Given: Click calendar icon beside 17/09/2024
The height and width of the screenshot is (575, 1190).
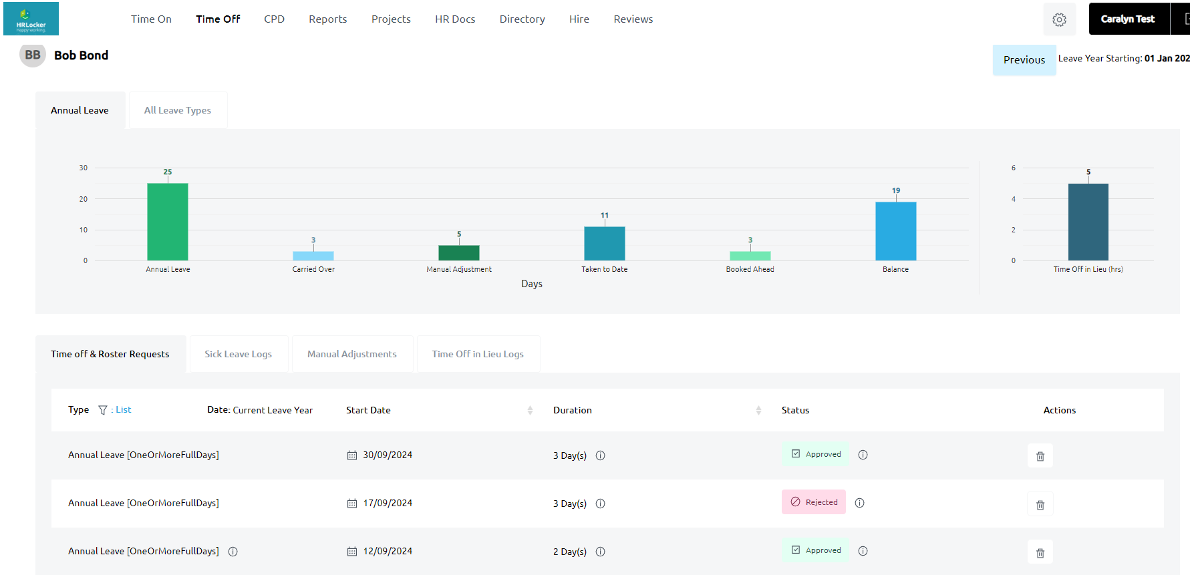Looking at the screenshot, I should click(352, 504).
